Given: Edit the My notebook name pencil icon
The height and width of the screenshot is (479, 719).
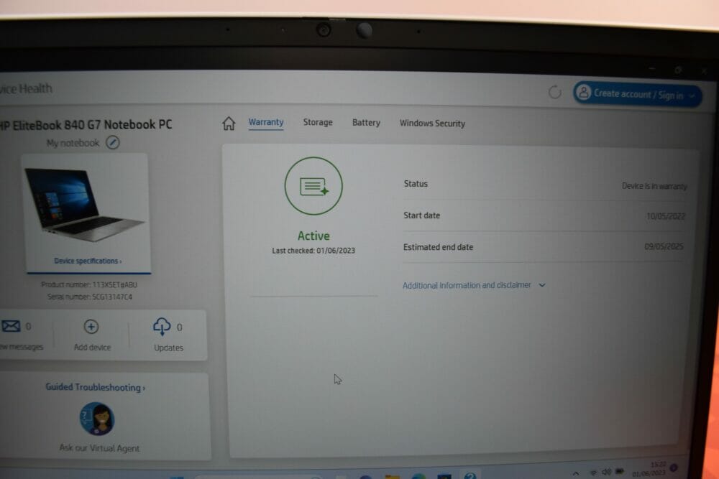Looking at the screenshot, I should click(x=113, y=142).
